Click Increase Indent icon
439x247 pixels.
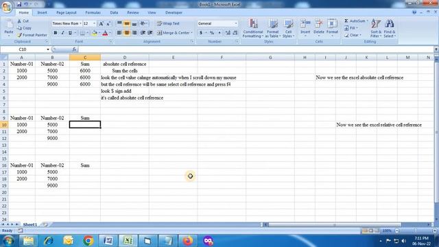pyautogui.click(x=150, y=33)
